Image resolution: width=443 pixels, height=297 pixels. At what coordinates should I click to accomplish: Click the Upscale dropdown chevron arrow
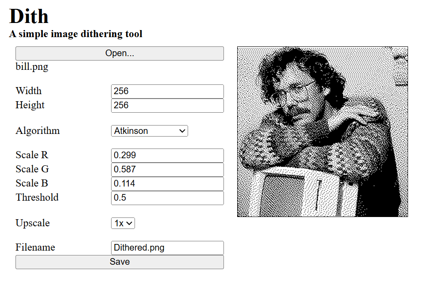tap(129, 223)
